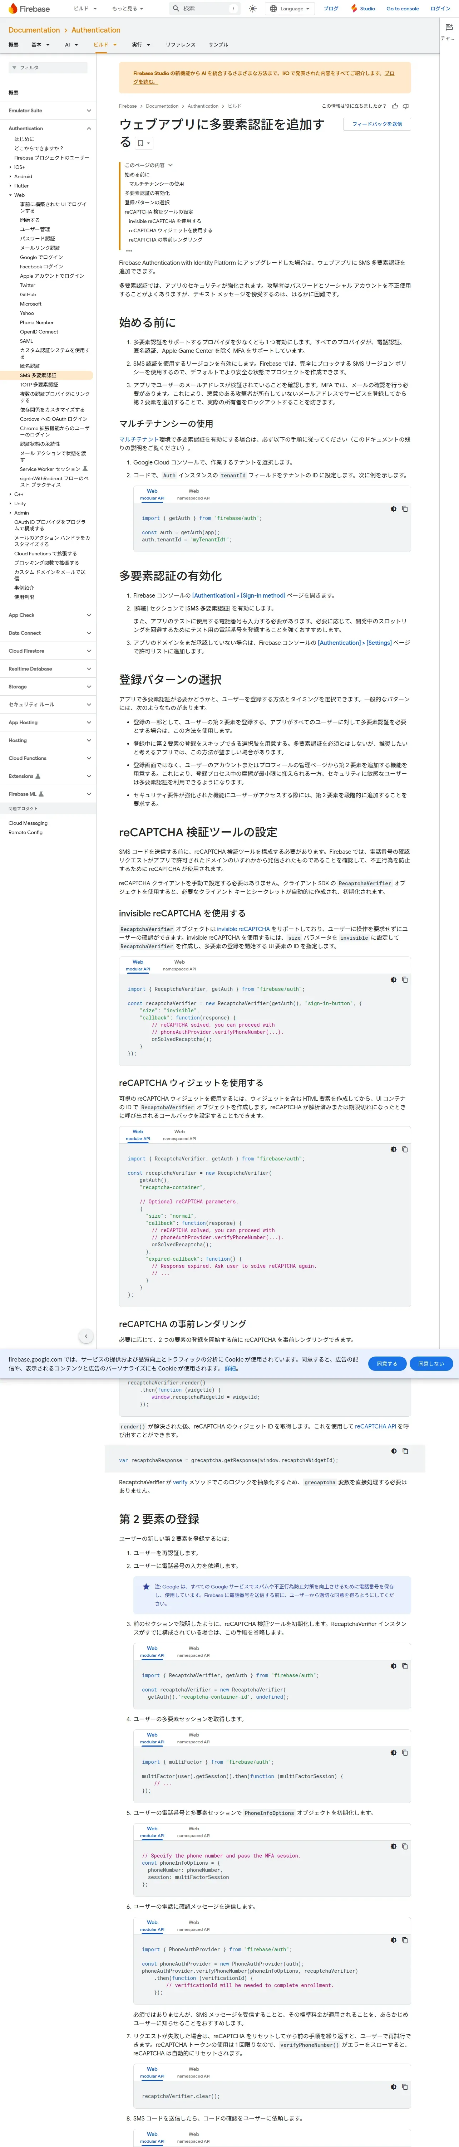This screenshot has width=459, height=2147.
Task: Copy the recaptcha-container widget code sample
Action: [x=405, y=1149]
